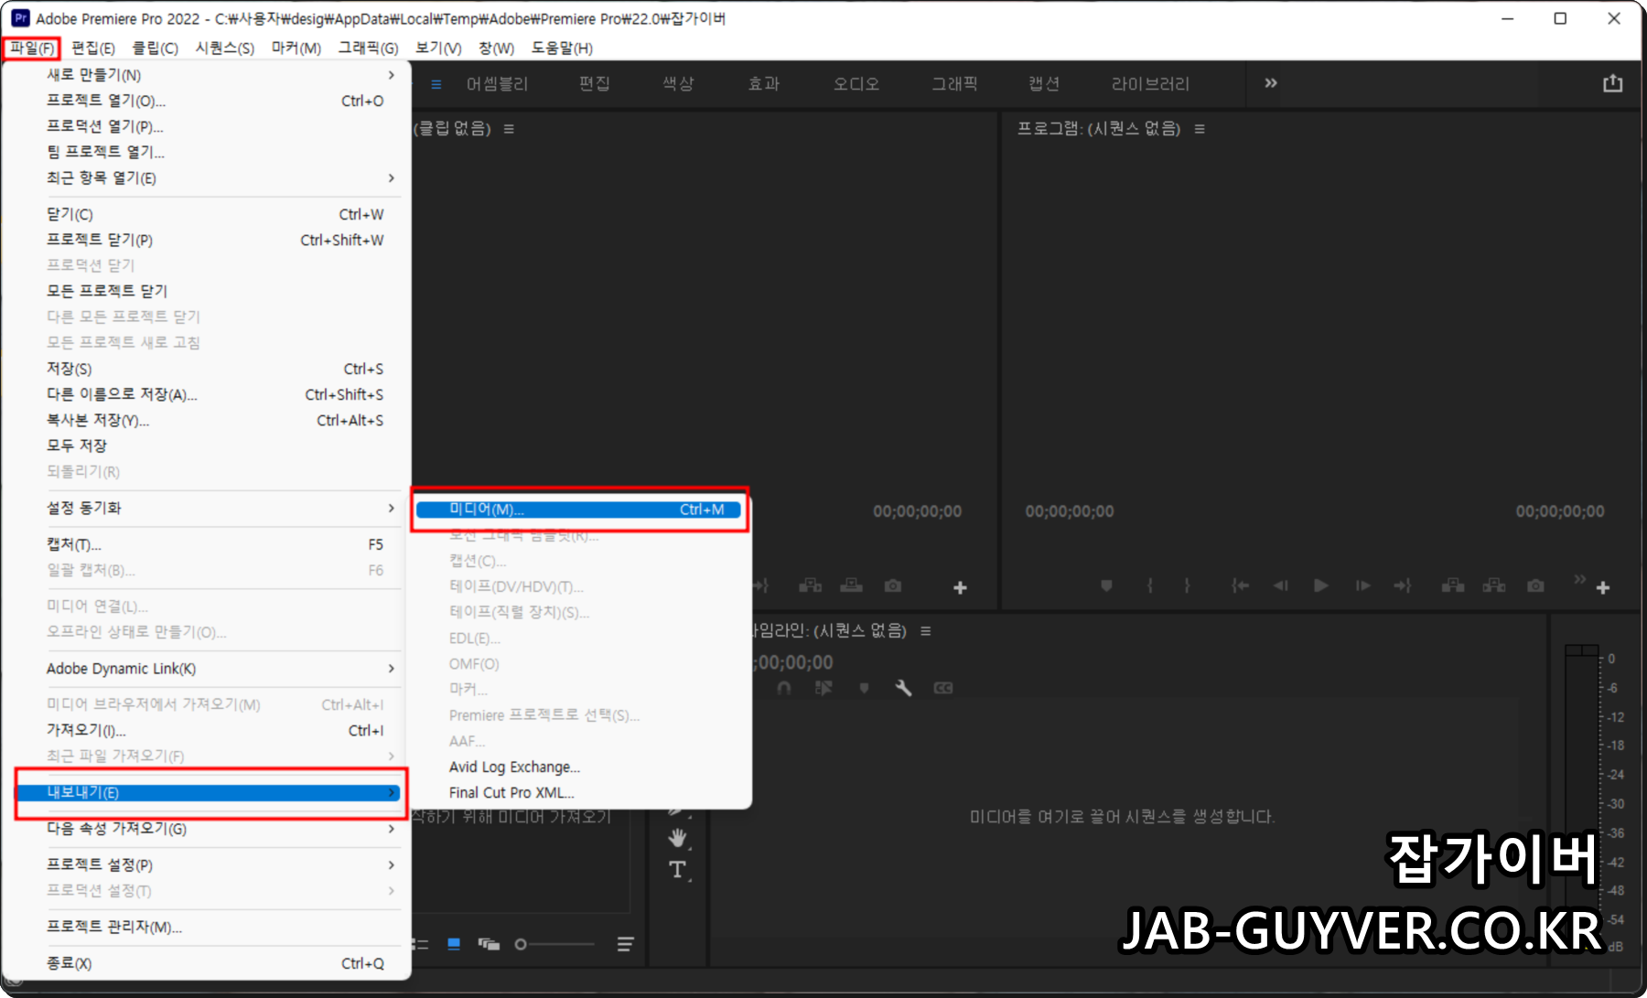Click Insert button in Source monitor

810,585
